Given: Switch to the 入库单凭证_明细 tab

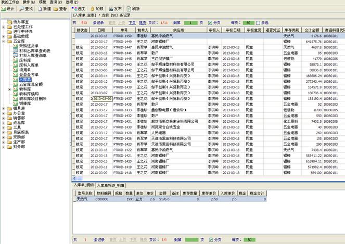Looking at the screenshot, I should click(110, 185).
